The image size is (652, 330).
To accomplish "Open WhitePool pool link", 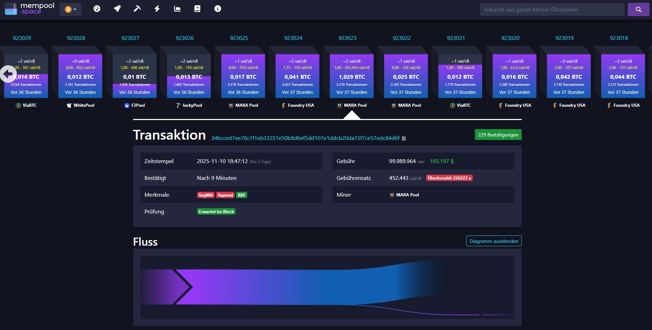I will [x=81, y=105].
